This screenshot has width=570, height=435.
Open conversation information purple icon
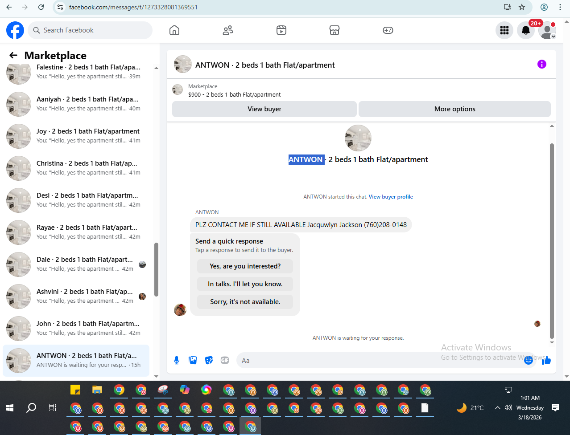(x=542, y=64)
